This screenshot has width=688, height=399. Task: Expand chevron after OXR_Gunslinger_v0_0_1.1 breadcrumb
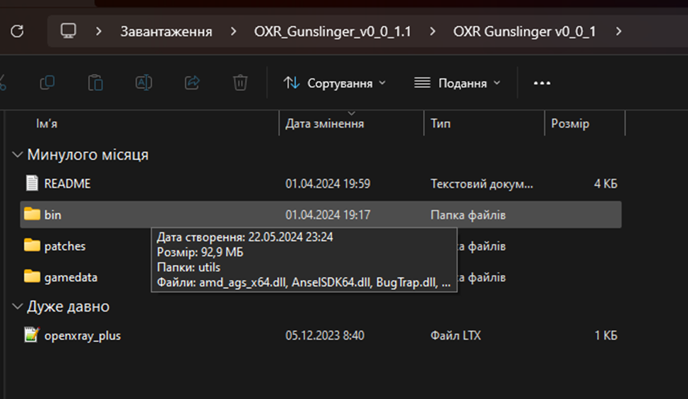click(432, 32)
